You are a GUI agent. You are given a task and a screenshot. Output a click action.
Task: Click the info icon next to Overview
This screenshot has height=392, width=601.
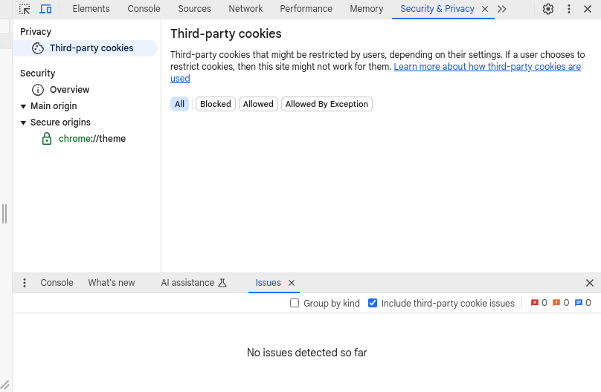tap(37, 90)
